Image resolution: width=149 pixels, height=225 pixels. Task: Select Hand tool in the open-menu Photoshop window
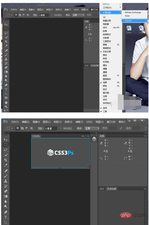click(x=6, y=103)
